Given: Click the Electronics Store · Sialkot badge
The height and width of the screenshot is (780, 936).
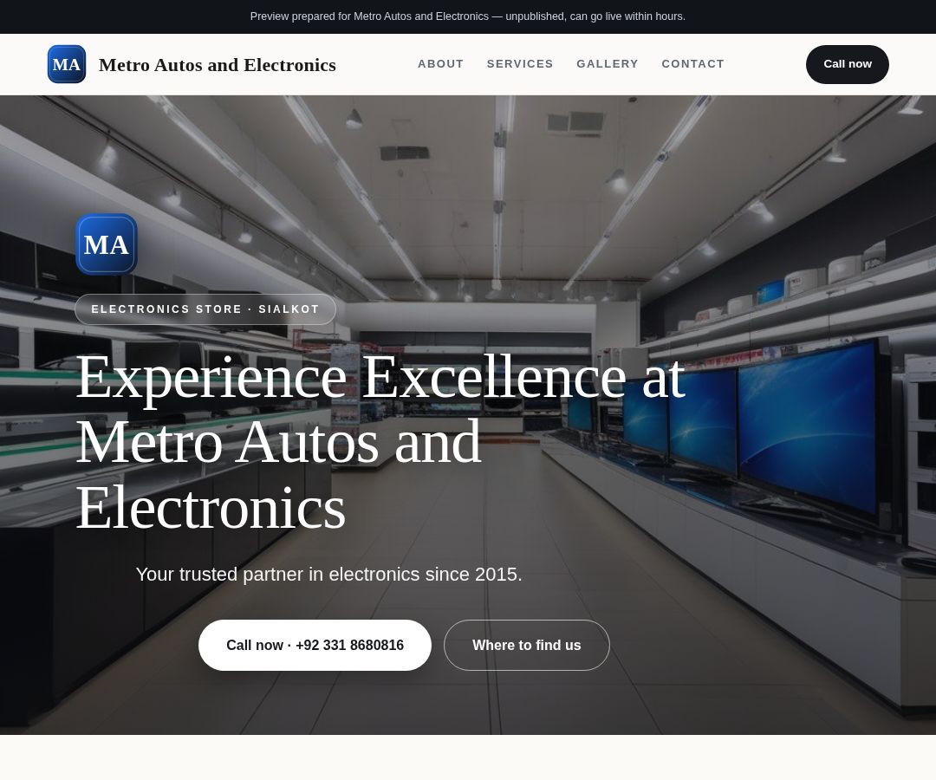Looking at the screenshot, I should pos(205,309).
